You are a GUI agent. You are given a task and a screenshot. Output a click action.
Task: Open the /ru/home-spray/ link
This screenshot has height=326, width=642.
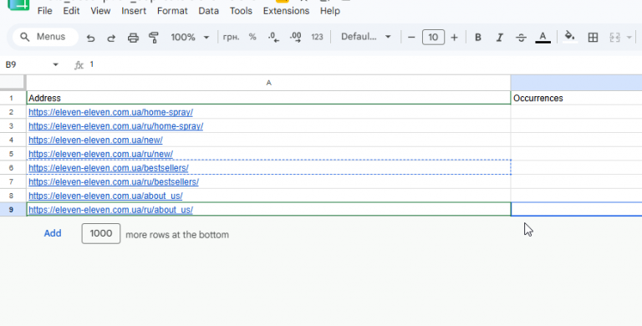coord(116,126)
